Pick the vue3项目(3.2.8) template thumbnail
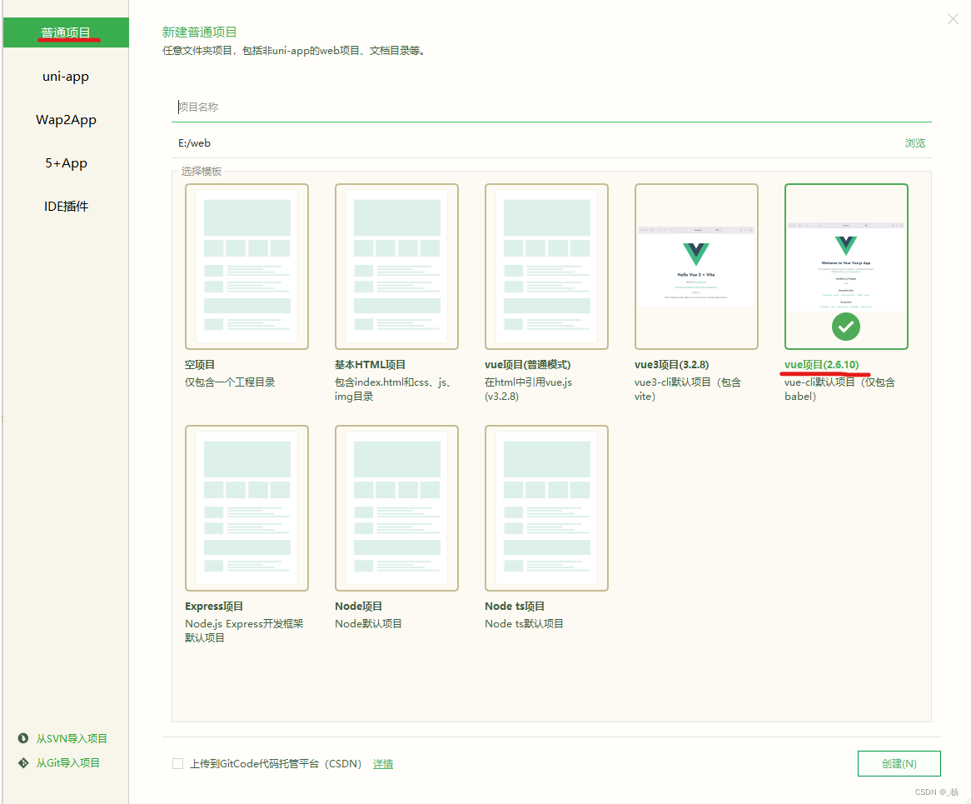971x804 pixels. [696, 267]
